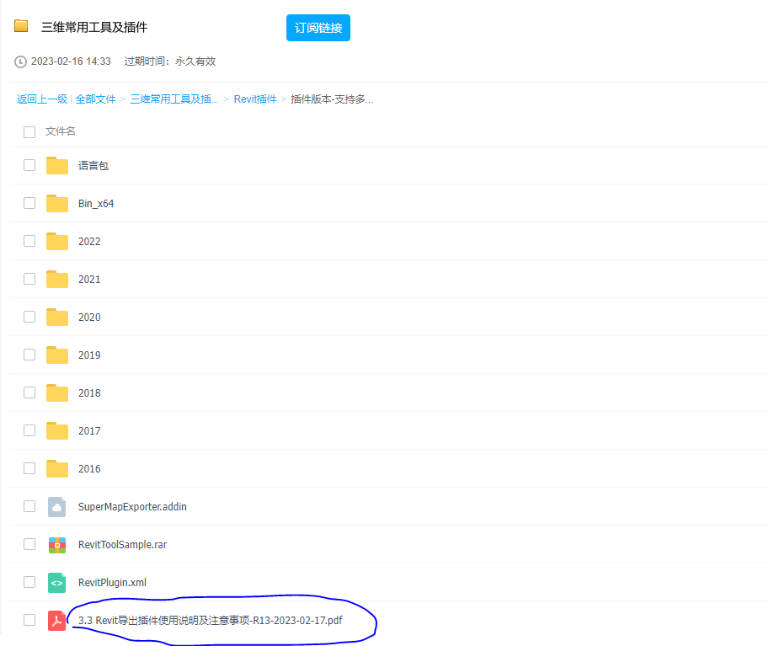
Task: Click the 语言包 folder icon
Action: [57, 165]
